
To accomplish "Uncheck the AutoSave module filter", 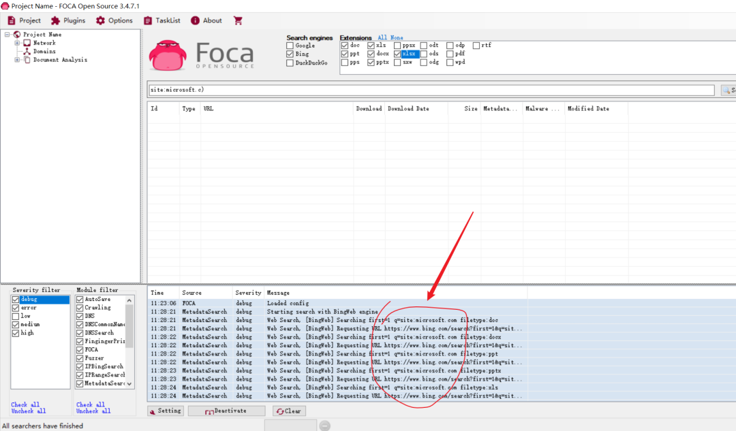I will [80, 299].
